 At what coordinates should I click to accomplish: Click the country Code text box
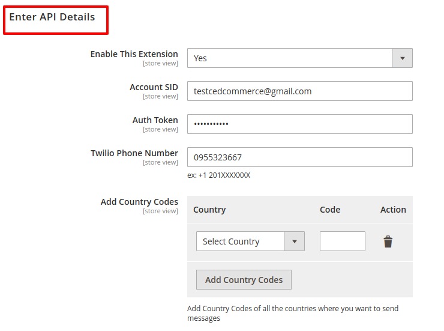pos(343,241)
